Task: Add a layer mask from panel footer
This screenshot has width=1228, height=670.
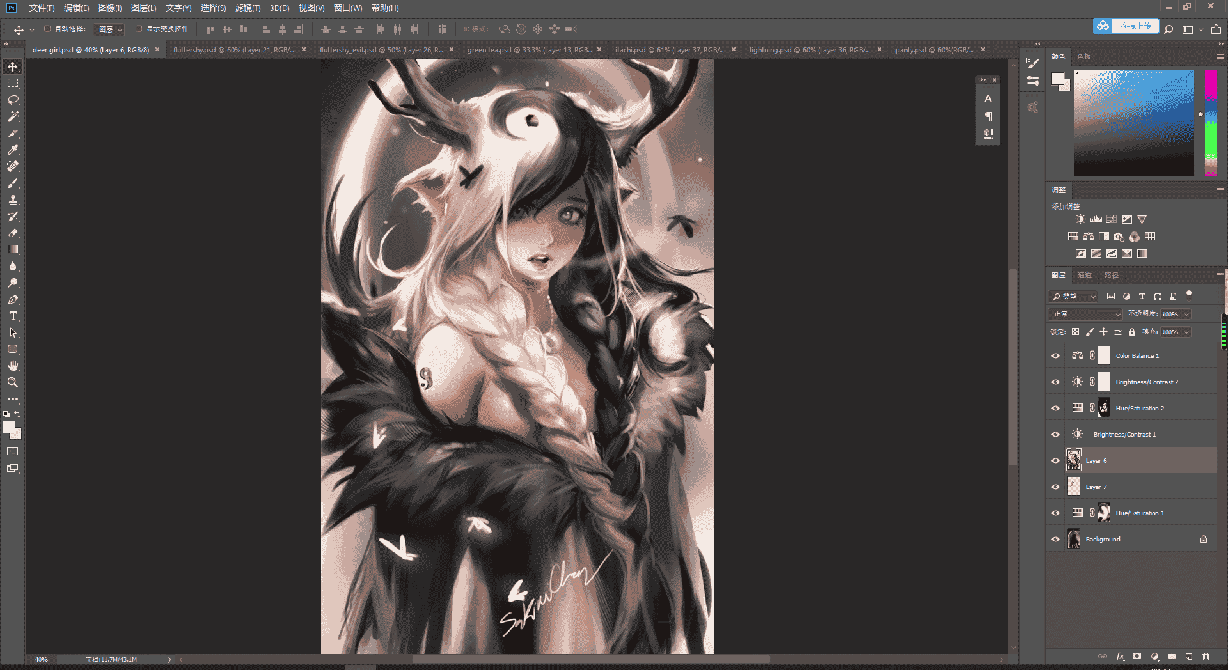Action: [x=1137, y=657]
